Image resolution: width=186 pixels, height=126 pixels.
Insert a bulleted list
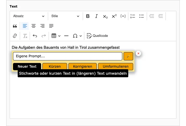click(x=142, y=16)
